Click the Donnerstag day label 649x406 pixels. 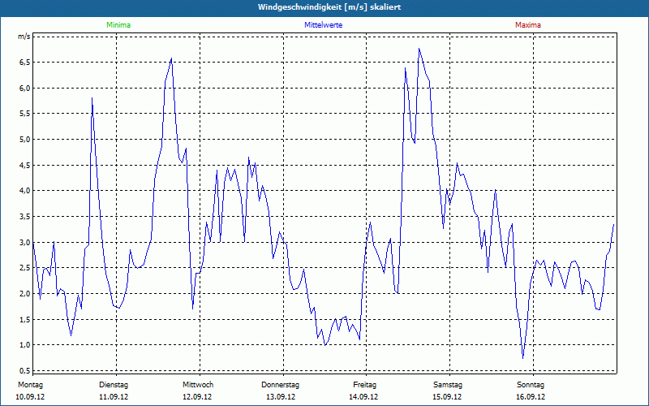point(280,385)
